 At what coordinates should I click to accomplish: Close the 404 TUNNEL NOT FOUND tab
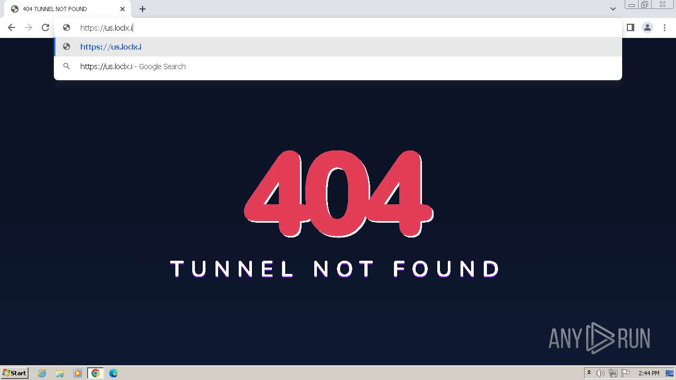click(x=123, y=9)
